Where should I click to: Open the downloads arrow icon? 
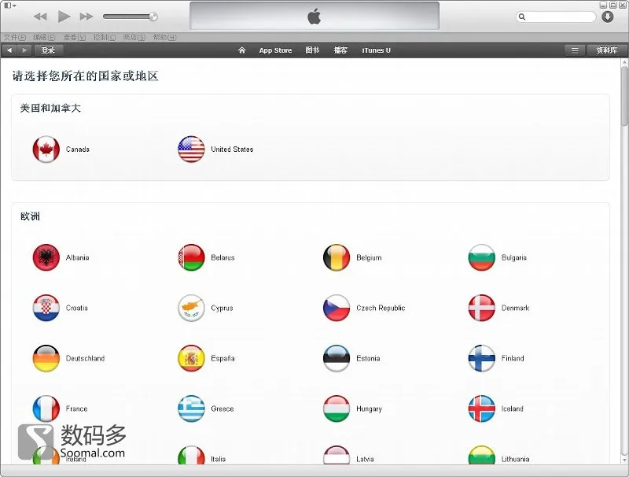click(x=607, y=17)
